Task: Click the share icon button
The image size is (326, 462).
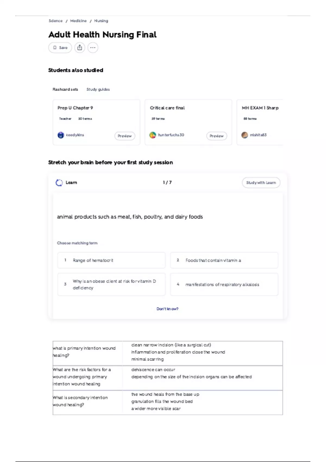Action: tap(80, 48)
